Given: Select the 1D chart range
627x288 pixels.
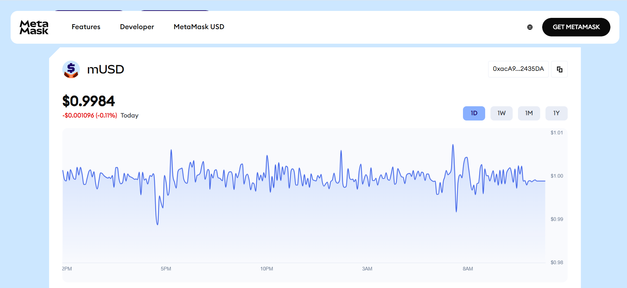Looking at the screenshot, I should click(x=474, y=113).
